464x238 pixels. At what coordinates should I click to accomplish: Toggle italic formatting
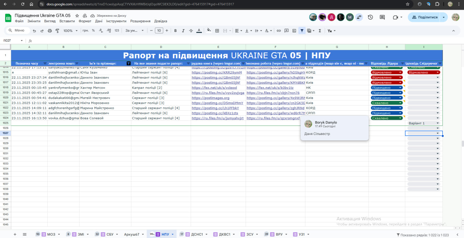(x=183, y=31)
